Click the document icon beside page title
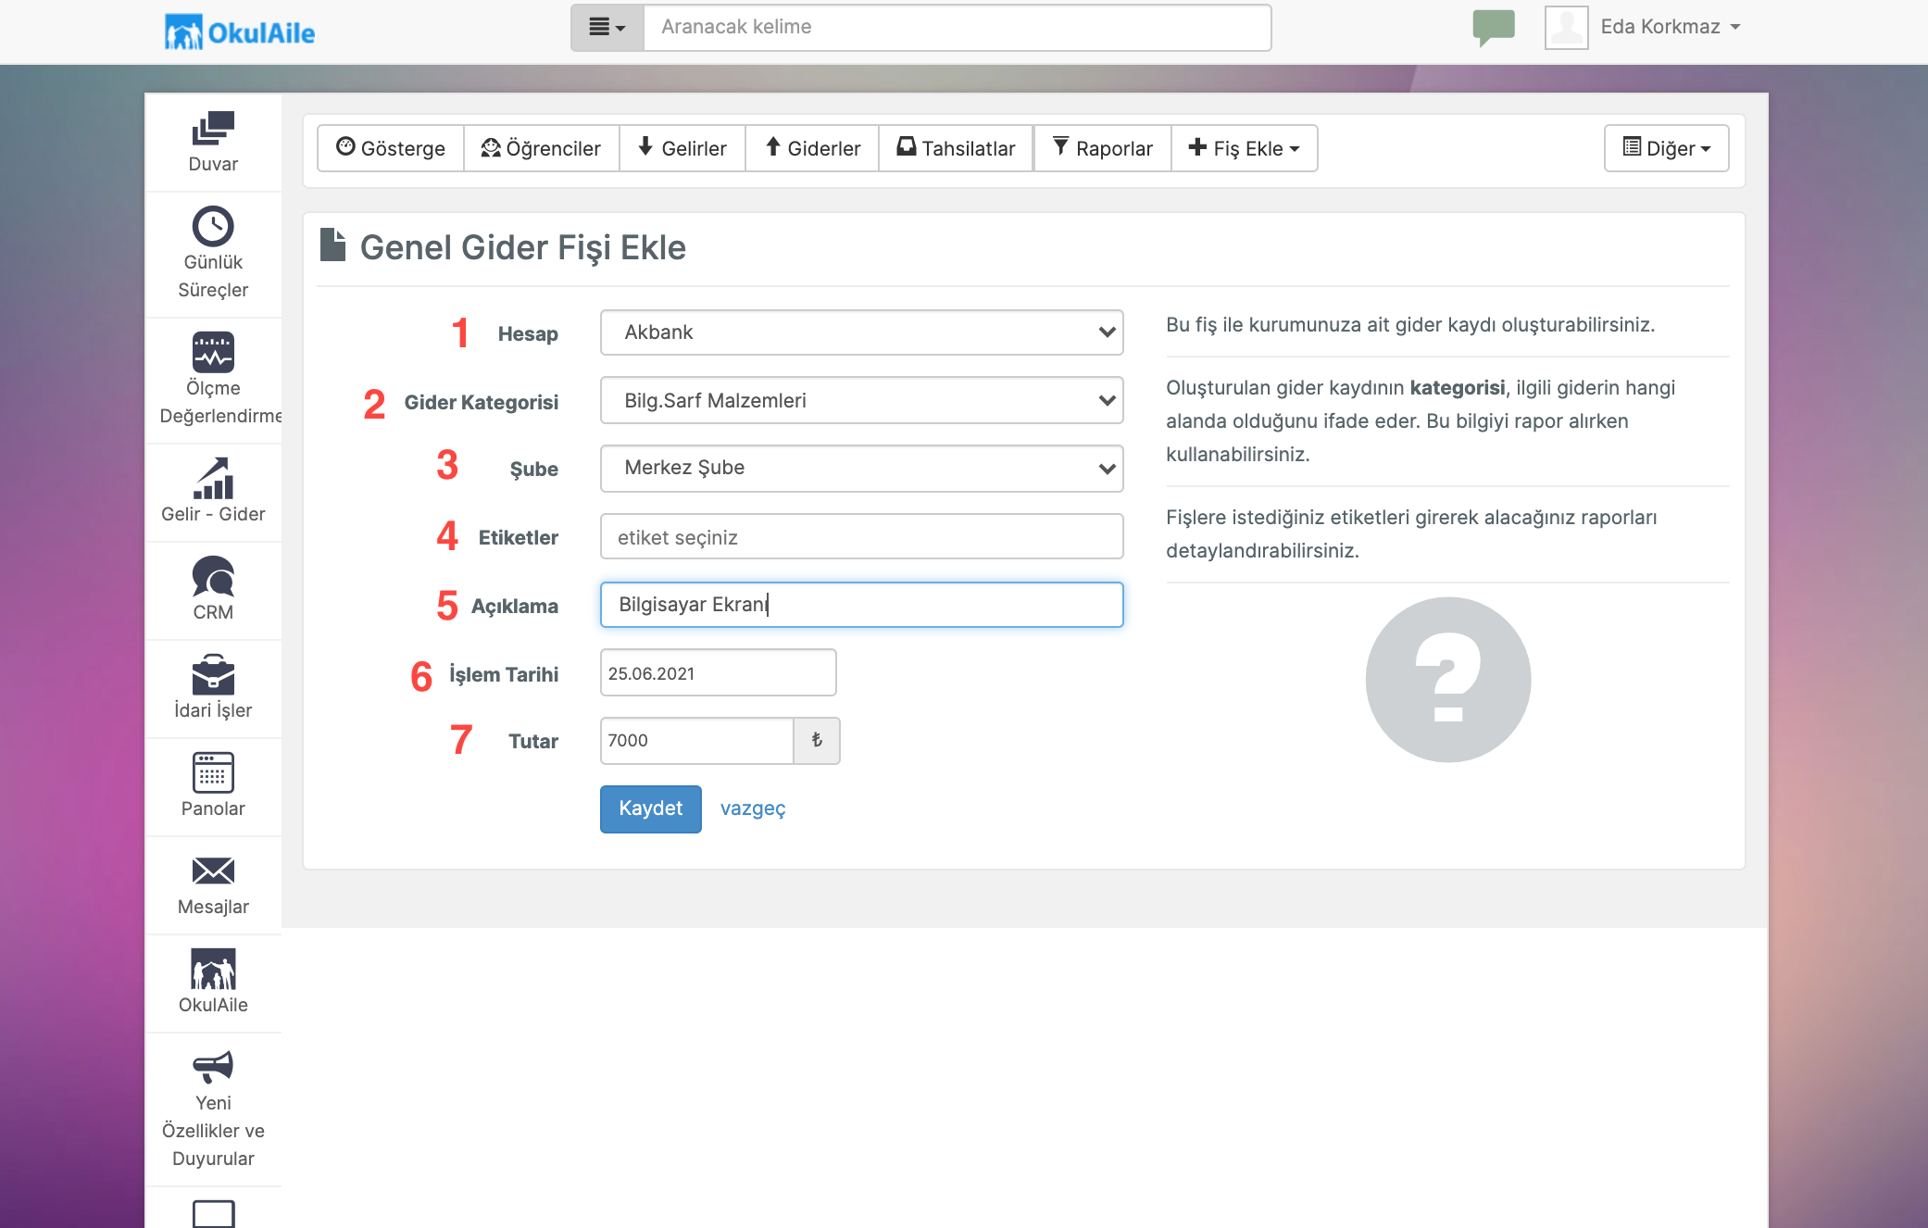This screenshot has width=1928, height=1228. click(x=332, y=245)
